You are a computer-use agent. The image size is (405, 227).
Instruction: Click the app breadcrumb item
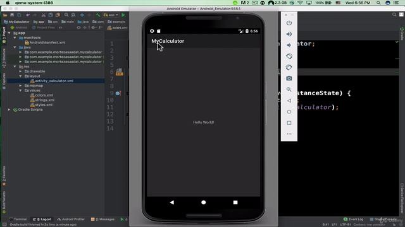[39, 22]
